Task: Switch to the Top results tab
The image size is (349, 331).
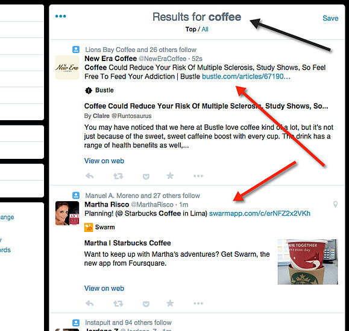Action: (190, 29)
